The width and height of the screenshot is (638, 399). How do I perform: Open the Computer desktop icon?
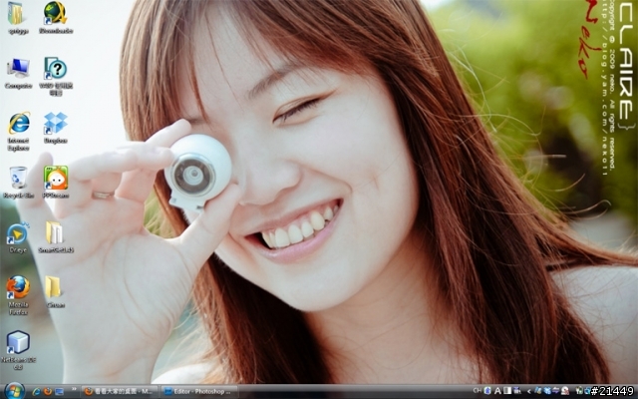(18, 73)
